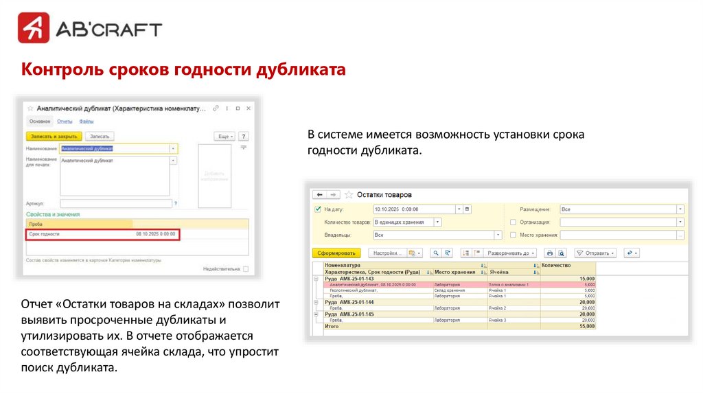The height and width of the screenshot is (394, 703).
Task: Click the star icon in Аналитический дубликат title
Action: click(x=30, y=108)
